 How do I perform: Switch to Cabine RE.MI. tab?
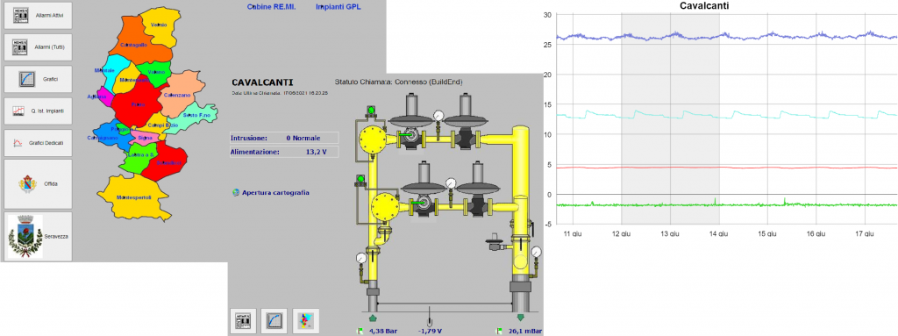[x=271, y=7]
